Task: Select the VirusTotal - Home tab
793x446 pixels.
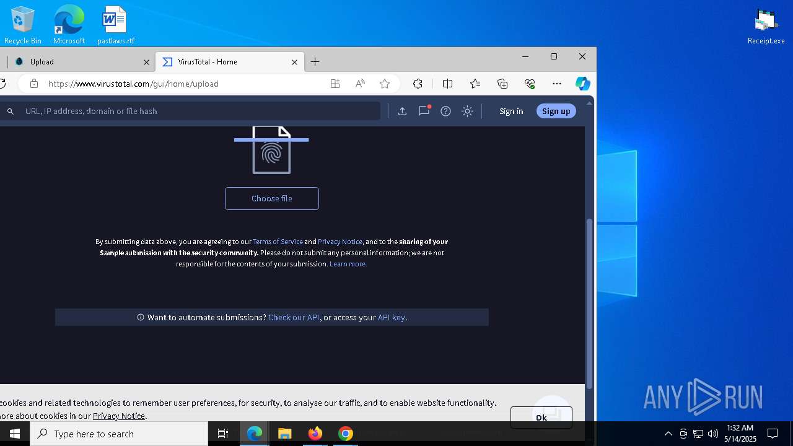Action: tap(229, 62)
